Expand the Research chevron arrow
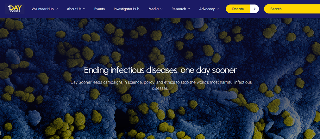Viewport: 320px width, 139px height. (189, 9)
